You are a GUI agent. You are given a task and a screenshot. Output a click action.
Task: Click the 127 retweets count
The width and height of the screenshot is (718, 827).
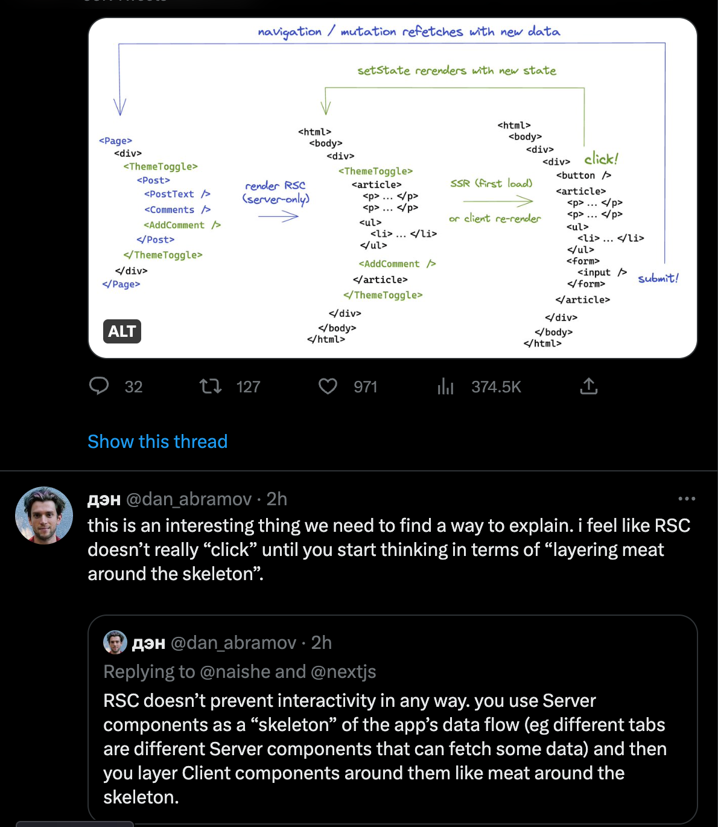pos(248,387)
